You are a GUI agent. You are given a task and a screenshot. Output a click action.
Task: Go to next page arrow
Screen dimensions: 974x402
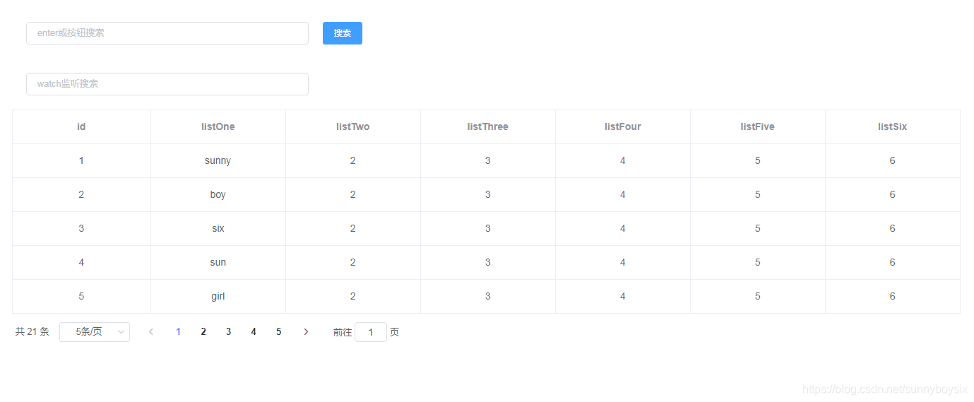coord(306,332)
